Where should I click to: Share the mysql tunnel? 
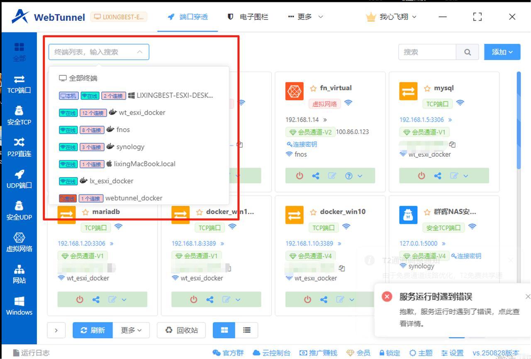(x=438, y=176)
